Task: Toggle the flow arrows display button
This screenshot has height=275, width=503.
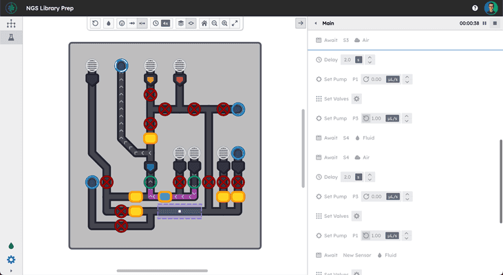Action: click(x=132, y=23)
